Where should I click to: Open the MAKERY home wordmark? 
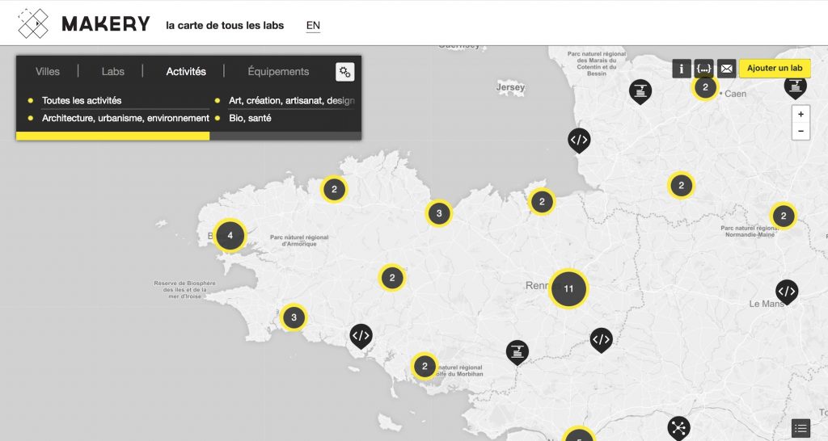pos(106,24)
